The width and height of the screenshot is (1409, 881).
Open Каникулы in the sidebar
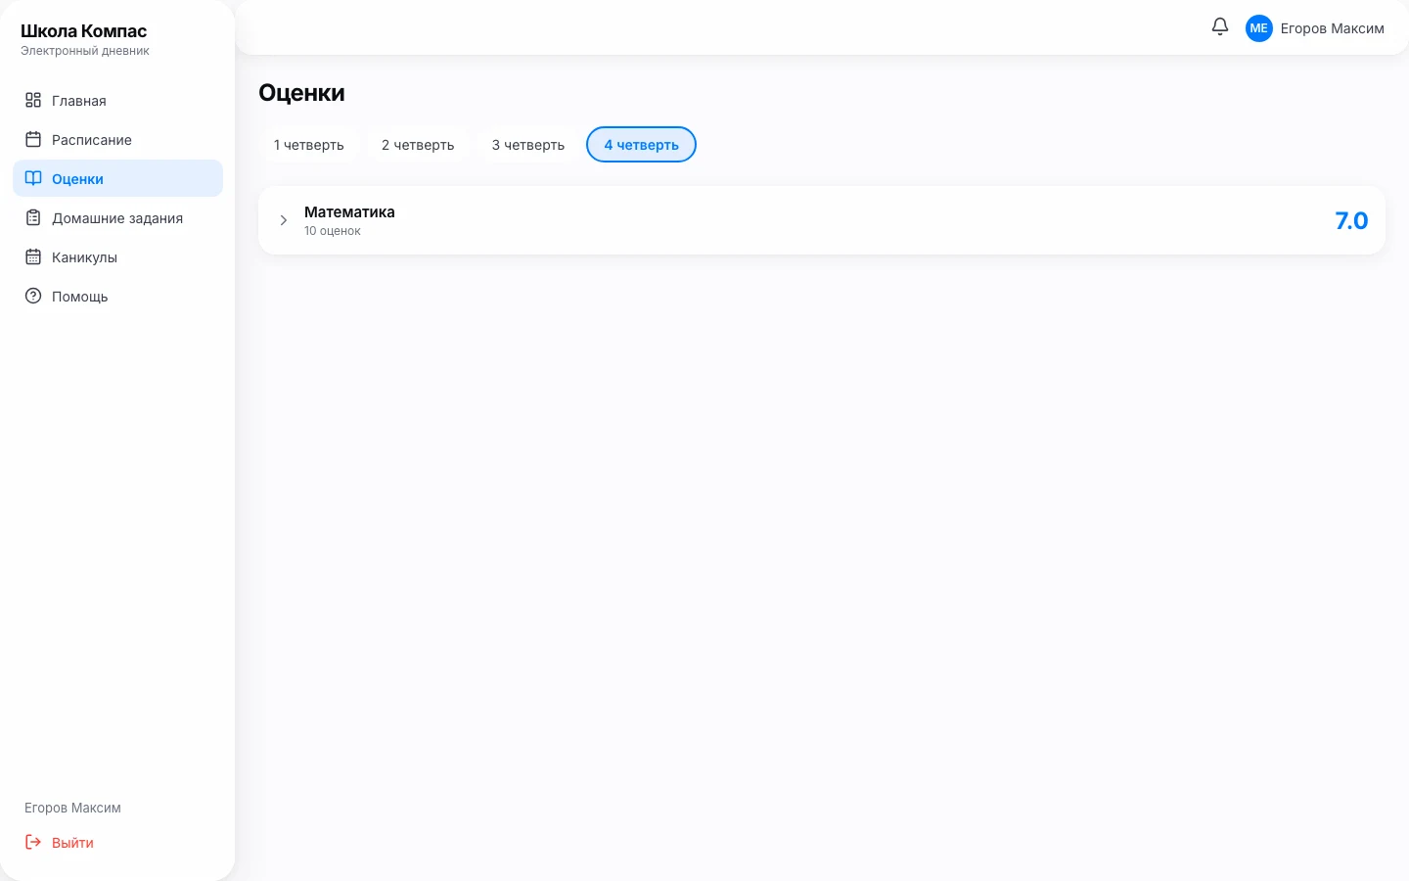tap(117, 256)
